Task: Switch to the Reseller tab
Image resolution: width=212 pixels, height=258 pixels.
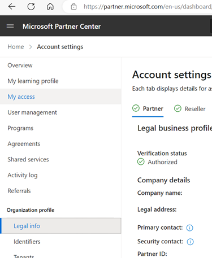Action: point(189,109)
